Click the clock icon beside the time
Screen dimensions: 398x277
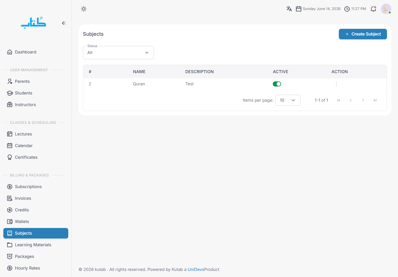point(347,9)
